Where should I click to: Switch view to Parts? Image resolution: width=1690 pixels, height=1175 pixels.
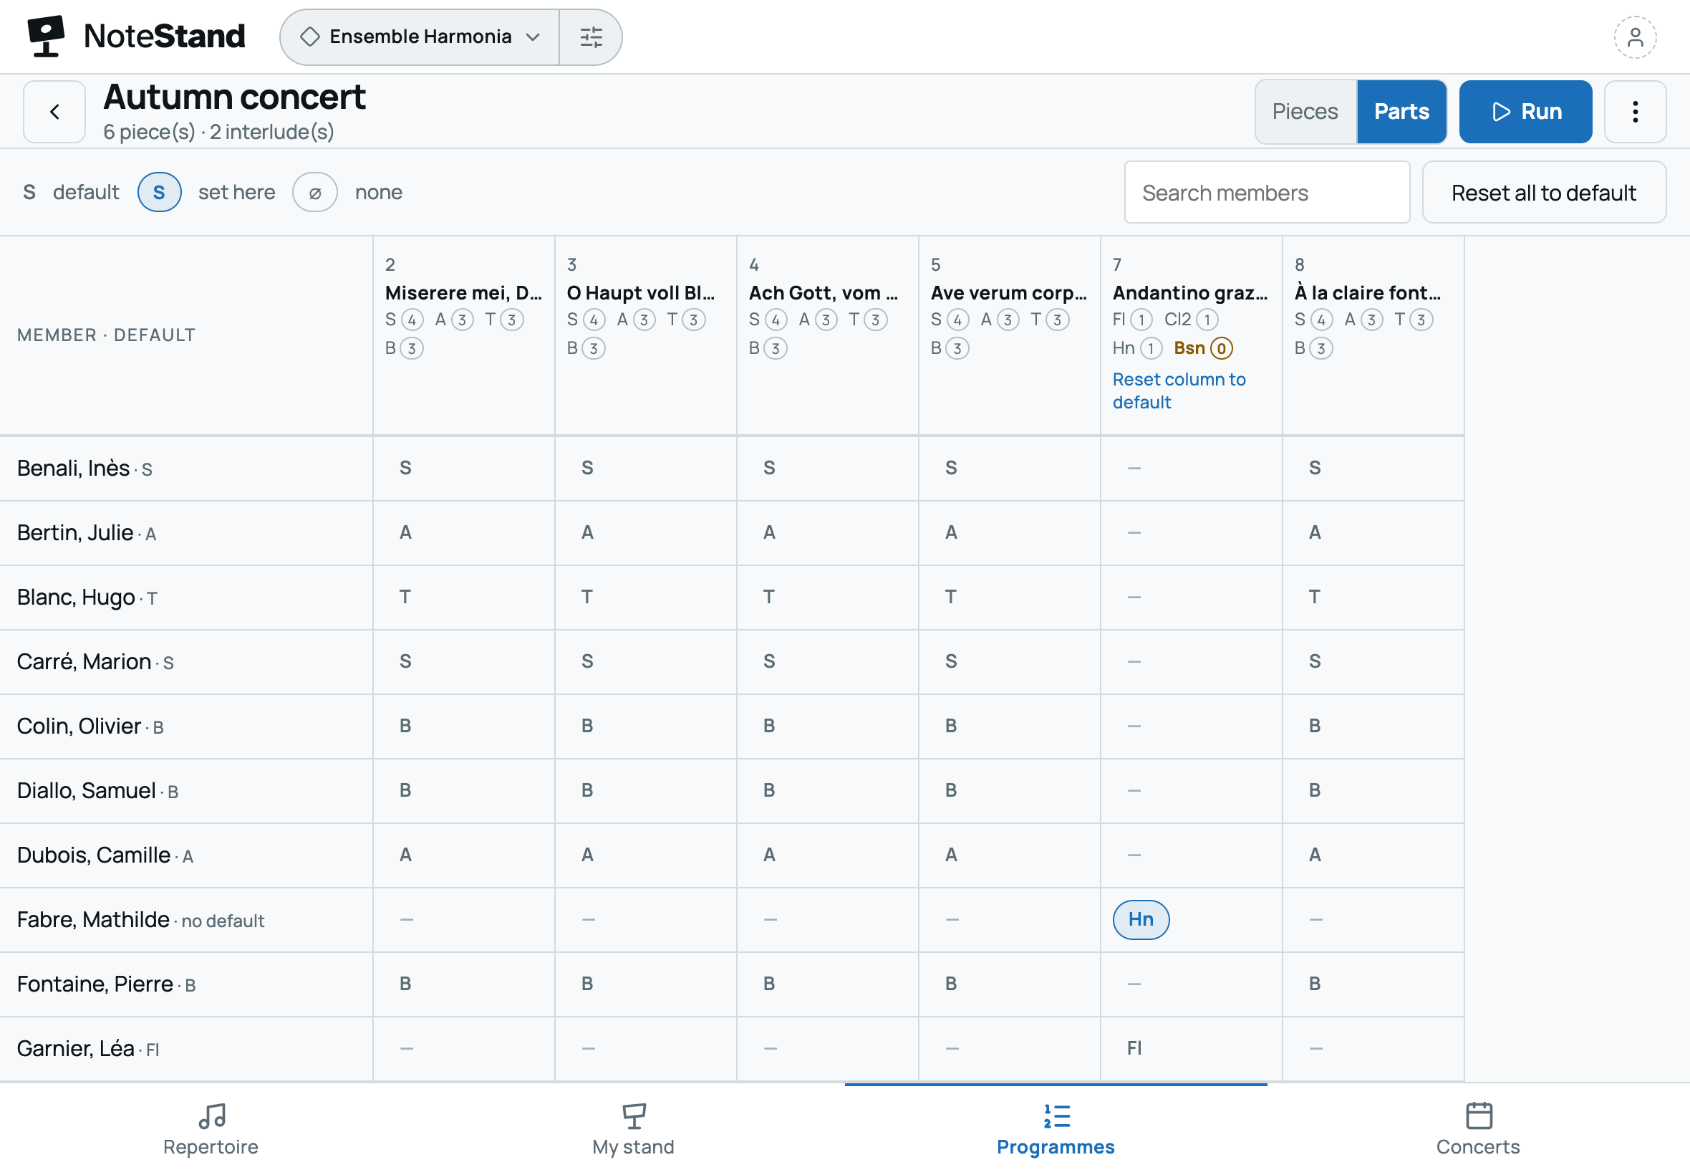click(x=1401, y=112)
